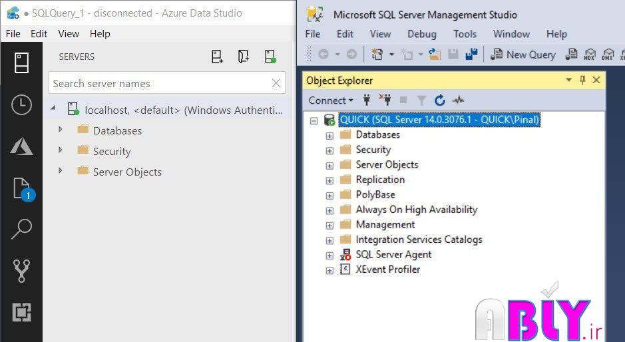Open New Project dropdown arrow in SSMS toolbar
Screen dimensions: 625x342
pos(391,54)
